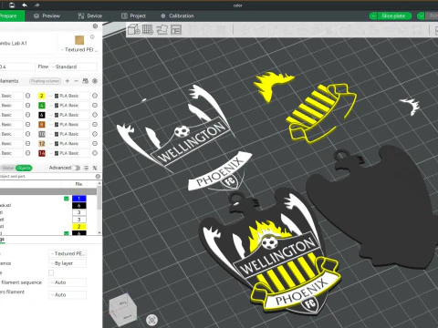Click the compare presets icon beside Advanced
Screen dimensions: 438x328
tap(95, 168)
